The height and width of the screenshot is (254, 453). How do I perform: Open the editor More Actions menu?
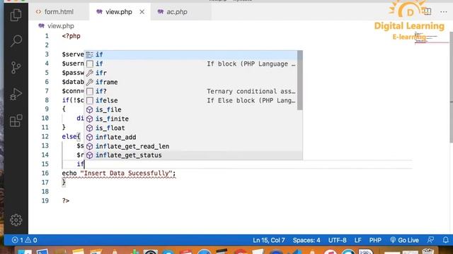444,12
